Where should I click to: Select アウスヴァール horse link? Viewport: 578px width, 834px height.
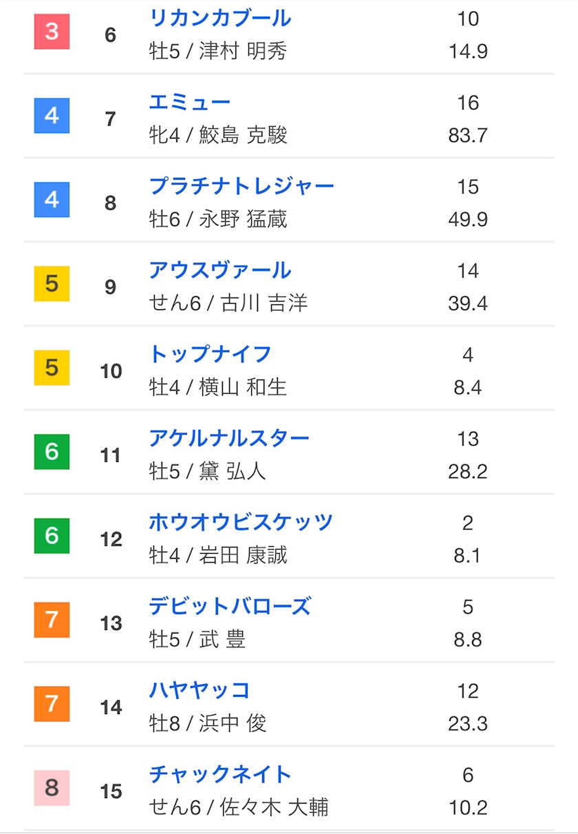(x=220, y=271)
